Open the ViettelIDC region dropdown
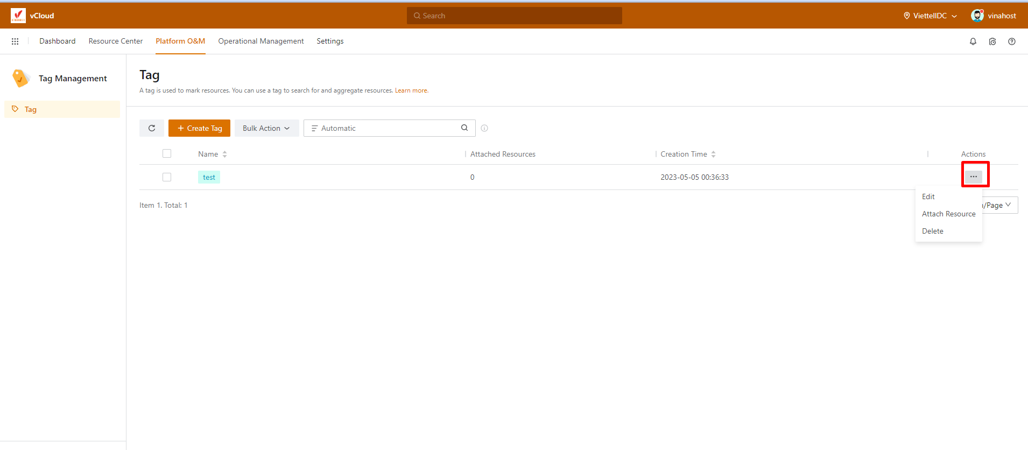This screenshot has height=450, width=1028. [x=930, y=16]
